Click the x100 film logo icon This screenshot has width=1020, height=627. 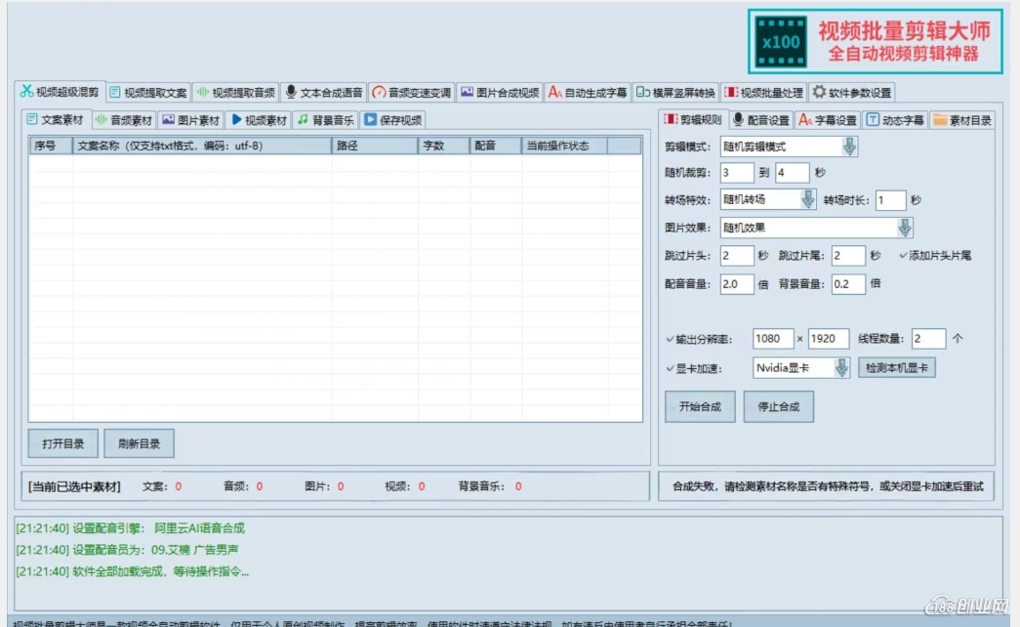[781, 42]
